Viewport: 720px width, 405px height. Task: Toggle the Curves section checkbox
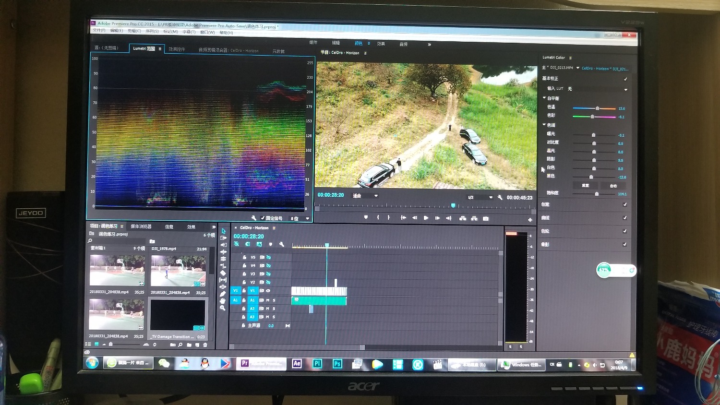click(625, 218)
